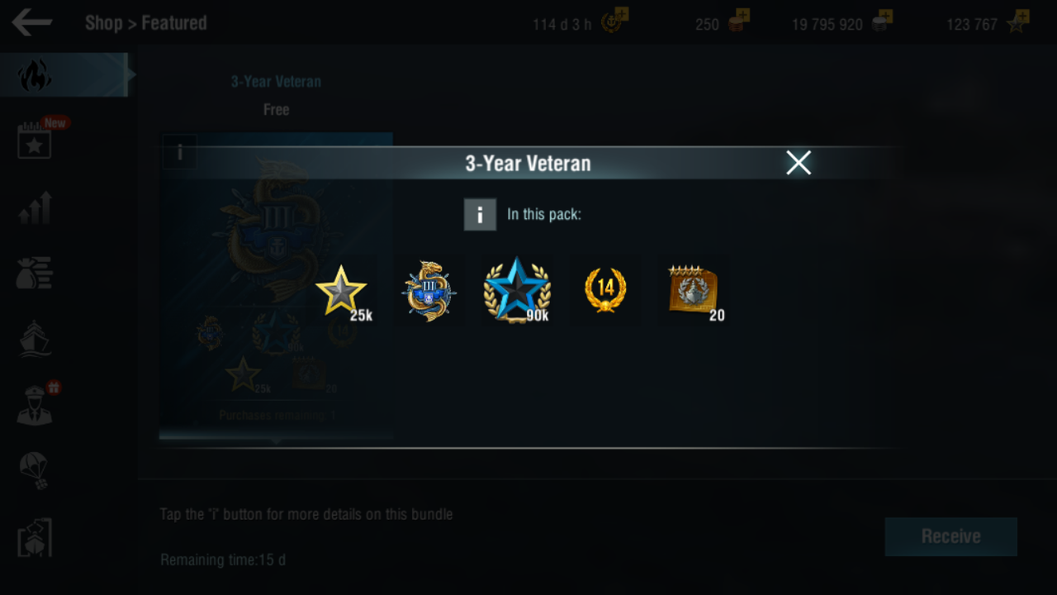Open the bottom sidebar crate icon

tap(35, 537)
